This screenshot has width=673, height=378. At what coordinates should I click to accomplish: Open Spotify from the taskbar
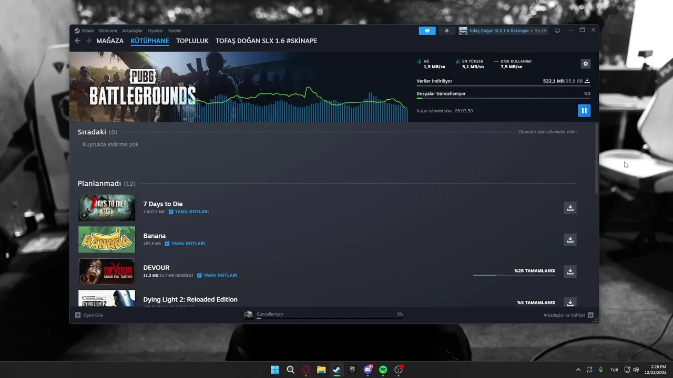383,370
